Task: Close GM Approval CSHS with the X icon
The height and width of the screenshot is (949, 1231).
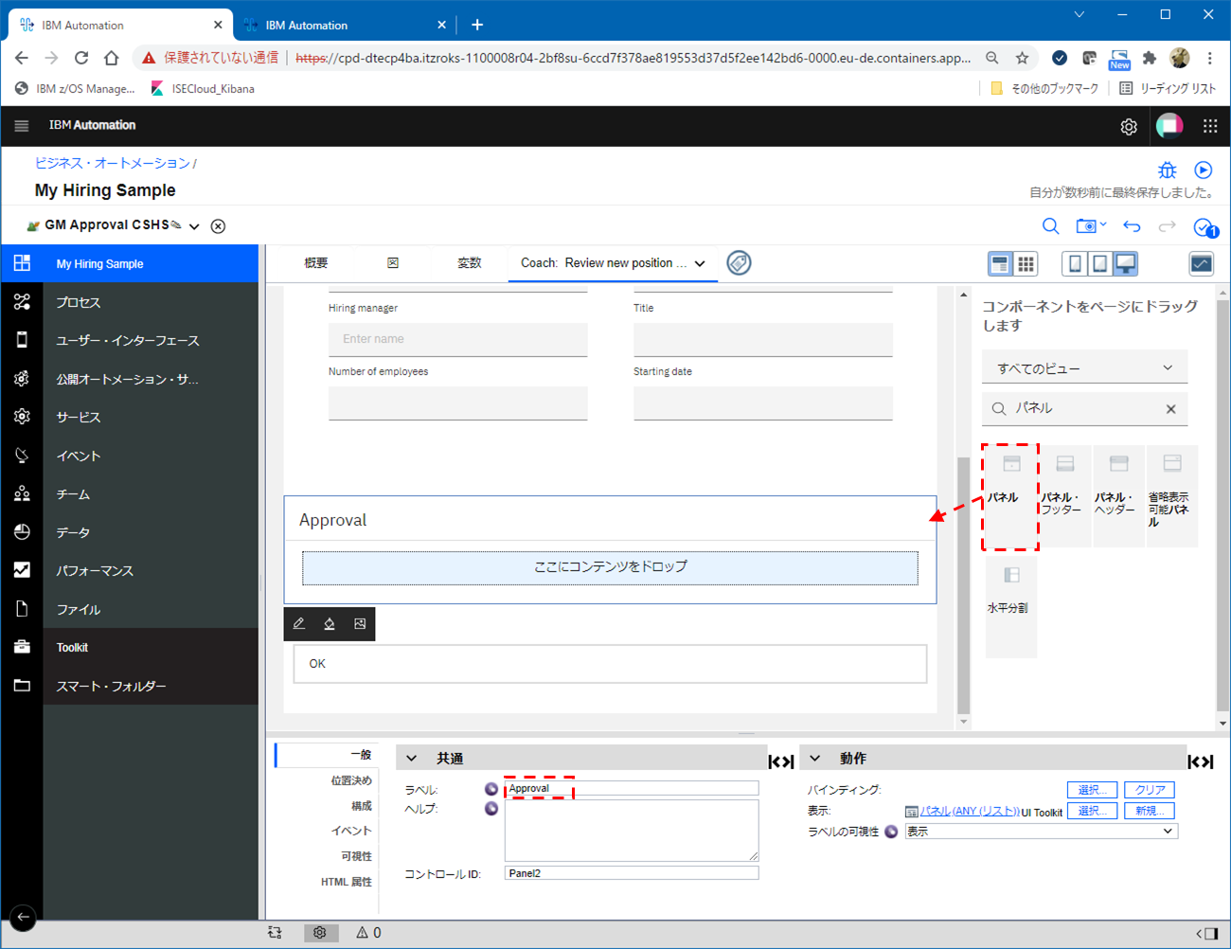Action: 218,226
